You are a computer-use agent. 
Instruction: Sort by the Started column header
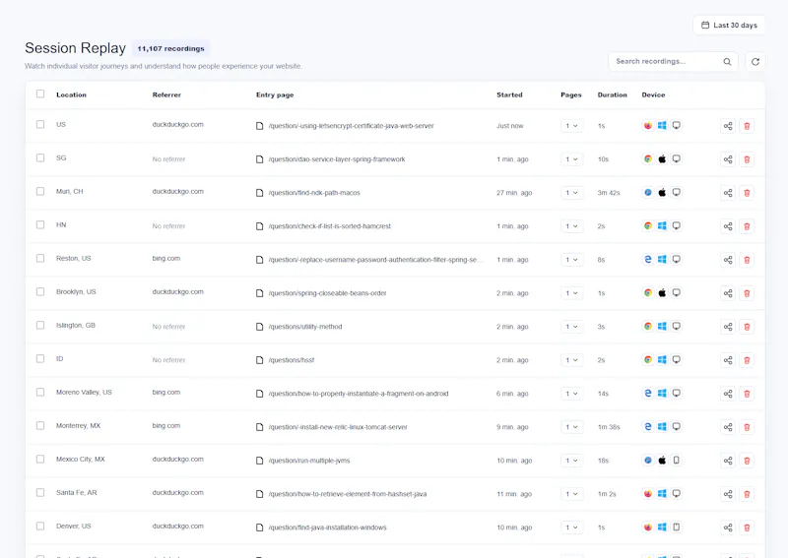(x=509, y=94)
